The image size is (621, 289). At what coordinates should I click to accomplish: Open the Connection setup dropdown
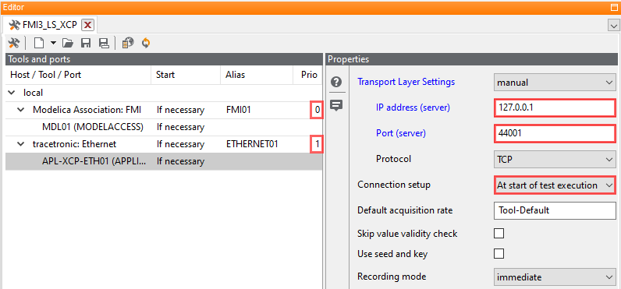point(555,185)
